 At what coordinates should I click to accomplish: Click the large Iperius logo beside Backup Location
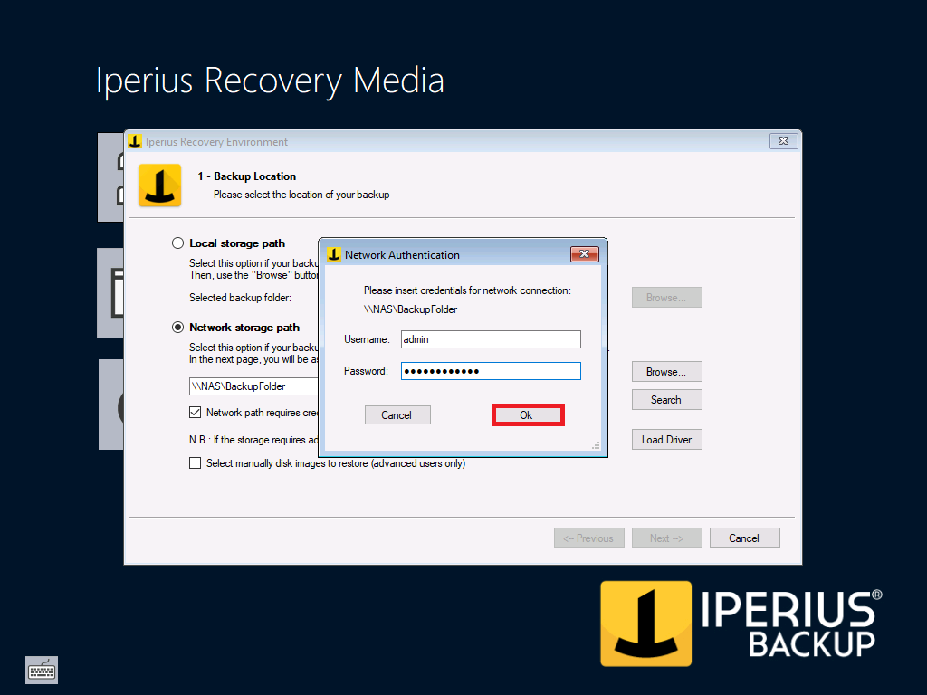159,186
